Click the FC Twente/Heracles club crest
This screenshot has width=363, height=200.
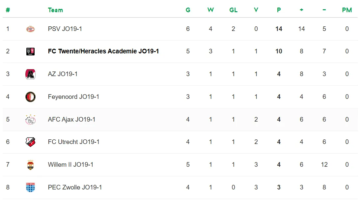coord(30,51)
